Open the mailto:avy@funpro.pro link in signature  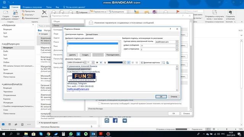pos(78,89)
